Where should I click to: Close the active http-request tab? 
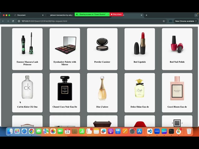(141, 15)
